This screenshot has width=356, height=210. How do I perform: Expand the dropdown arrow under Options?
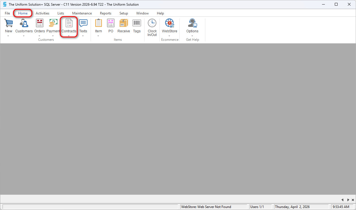192,36
